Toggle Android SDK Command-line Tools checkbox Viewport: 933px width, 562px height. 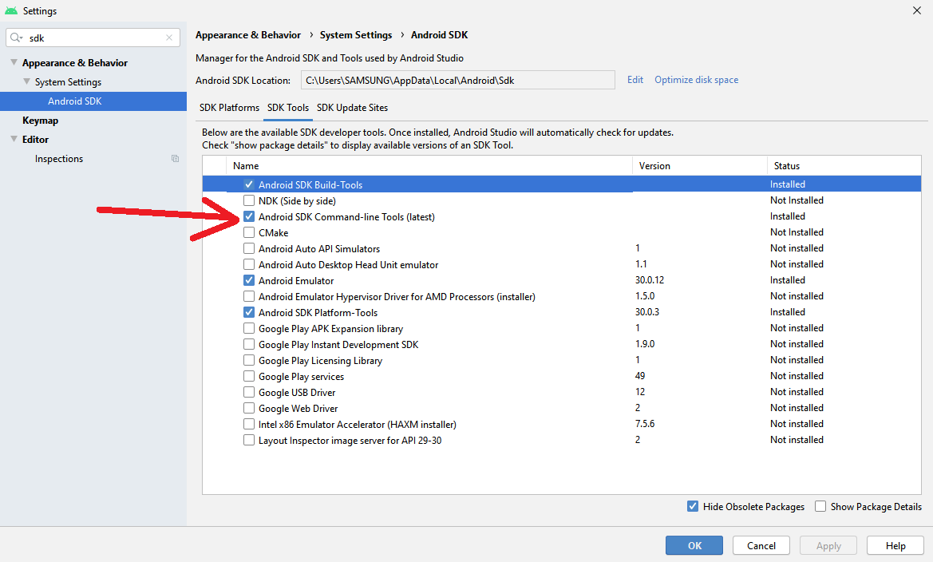[249, 216]
